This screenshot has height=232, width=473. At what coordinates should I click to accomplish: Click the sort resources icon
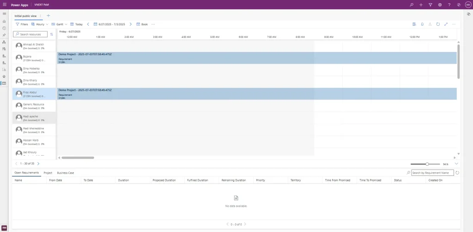[x=51, y=34]
